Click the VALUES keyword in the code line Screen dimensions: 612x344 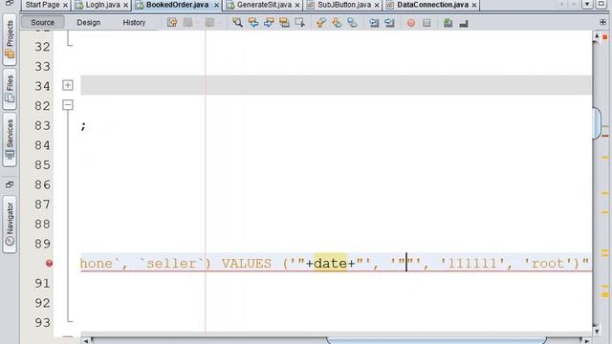pos(247,264)
